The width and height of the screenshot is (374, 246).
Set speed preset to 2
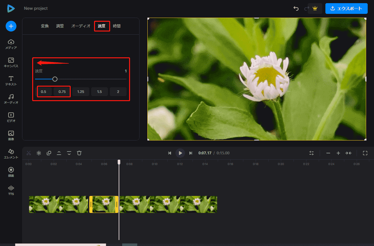click(x=118, y=92)
